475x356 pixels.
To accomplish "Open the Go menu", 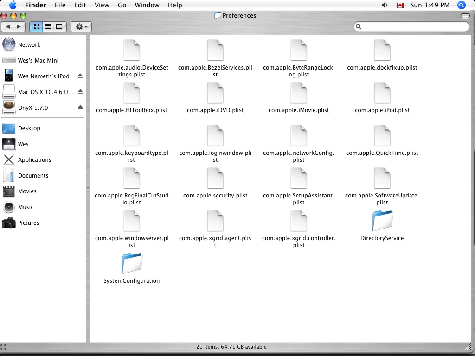I will pyautogui.click(x=122, y=5).
